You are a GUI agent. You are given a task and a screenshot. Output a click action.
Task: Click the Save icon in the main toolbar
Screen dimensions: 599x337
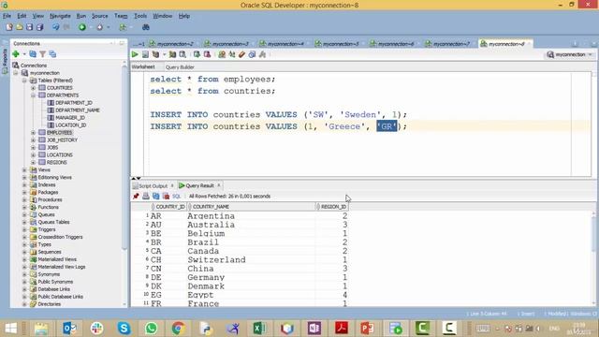pos(29,27)
